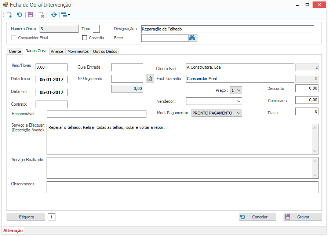Viewport: 328px width, 236px height.
Task: Click the New record toolbar icon
Action: pos(9,15)
